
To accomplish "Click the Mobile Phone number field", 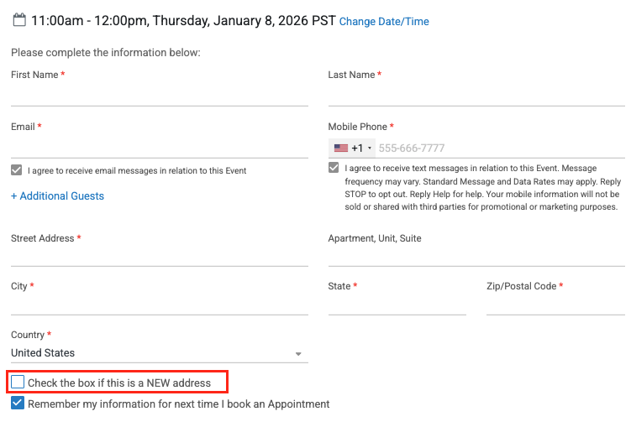I will click(x=500, y=148).
